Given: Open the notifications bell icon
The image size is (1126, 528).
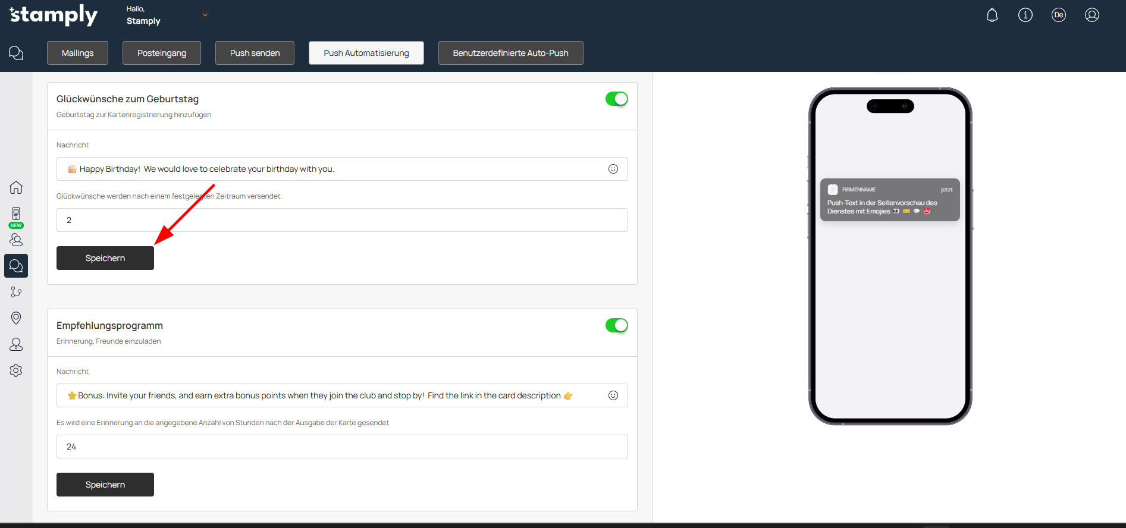Looking at the screenshot, I should [992, 15].
